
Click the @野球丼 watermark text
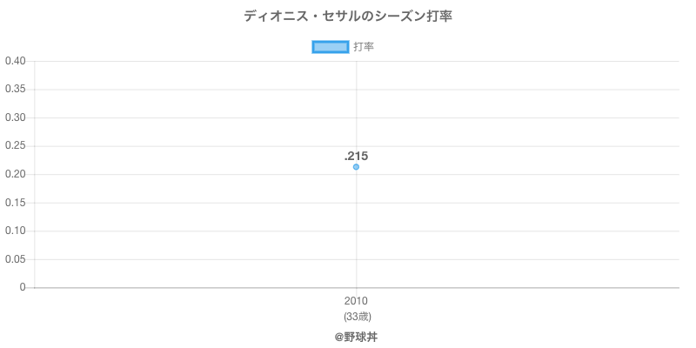pos(356,337)
